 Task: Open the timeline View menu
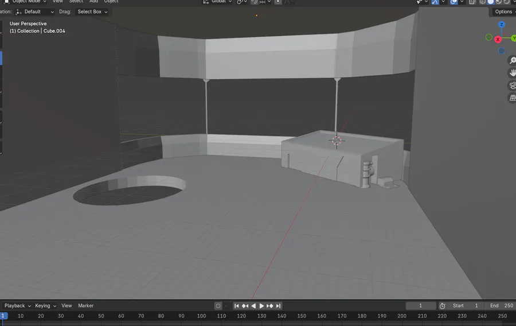point(67,306)
